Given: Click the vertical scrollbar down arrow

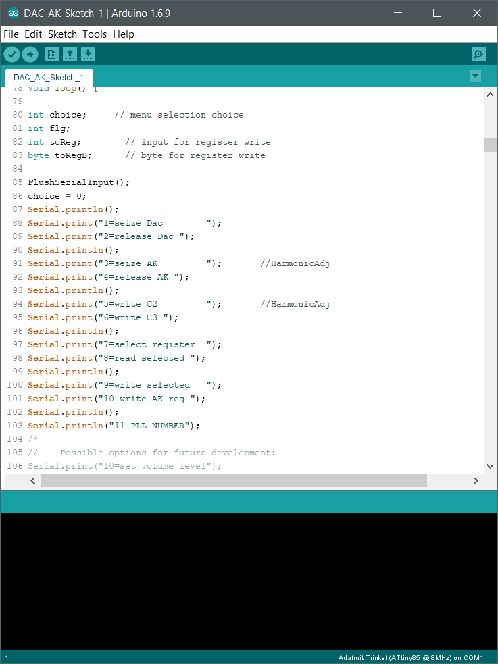Looking at the screenshot, I should tap(490, 466).
